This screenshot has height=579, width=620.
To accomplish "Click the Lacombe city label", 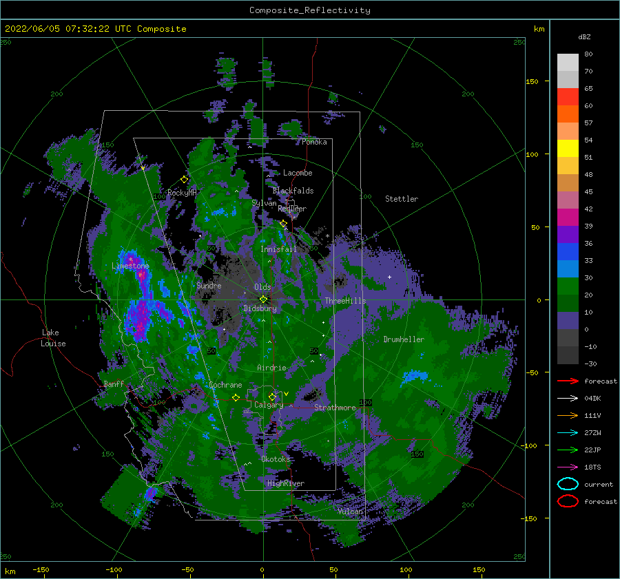I will [298, 173].
